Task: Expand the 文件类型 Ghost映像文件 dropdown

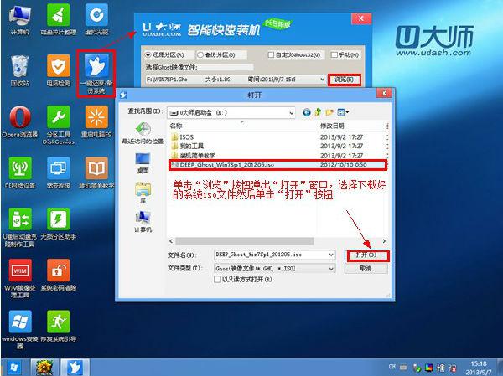Action: [331, 269]
